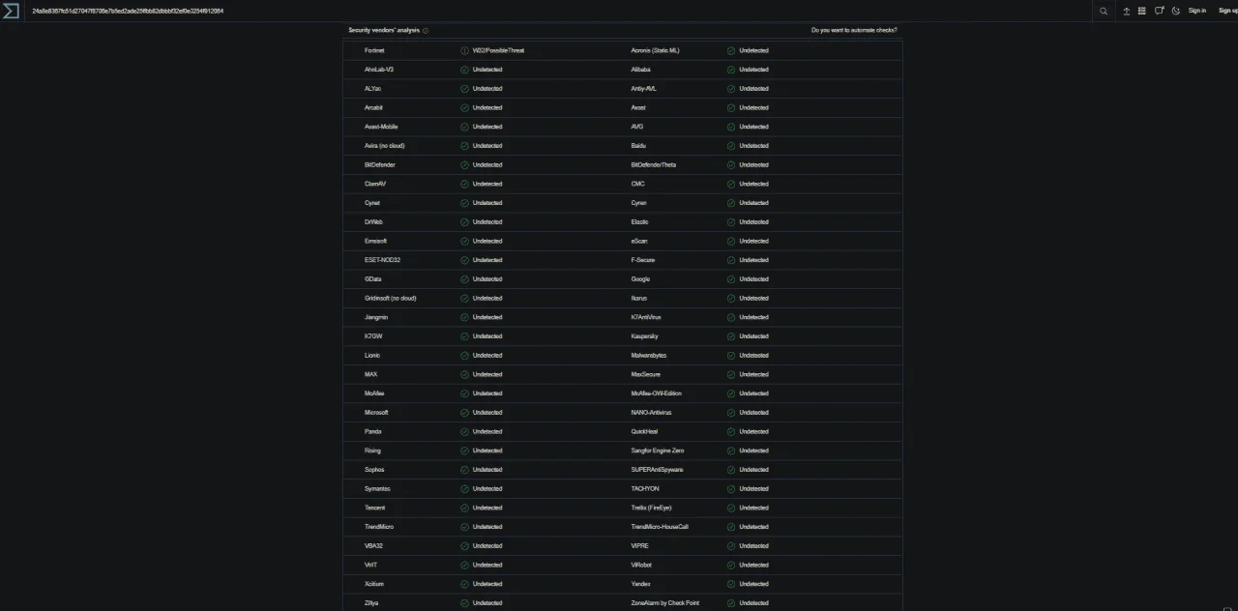Open the notifications speech bubble icon
The height and width of the screenshot is (611, 1238).
[1159, 11]
